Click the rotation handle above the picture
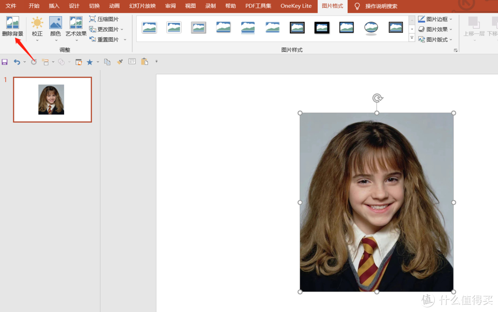This screenshot has width=498, height=312. click(377, 98)
